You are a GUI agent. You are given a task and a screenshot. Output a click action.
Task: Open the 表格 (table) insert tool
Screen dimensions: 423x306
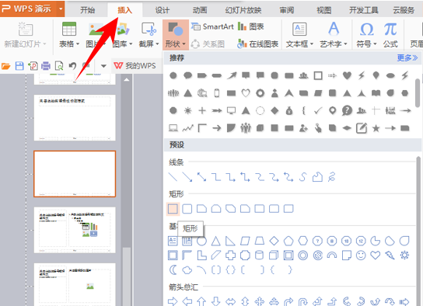[69, 34]
